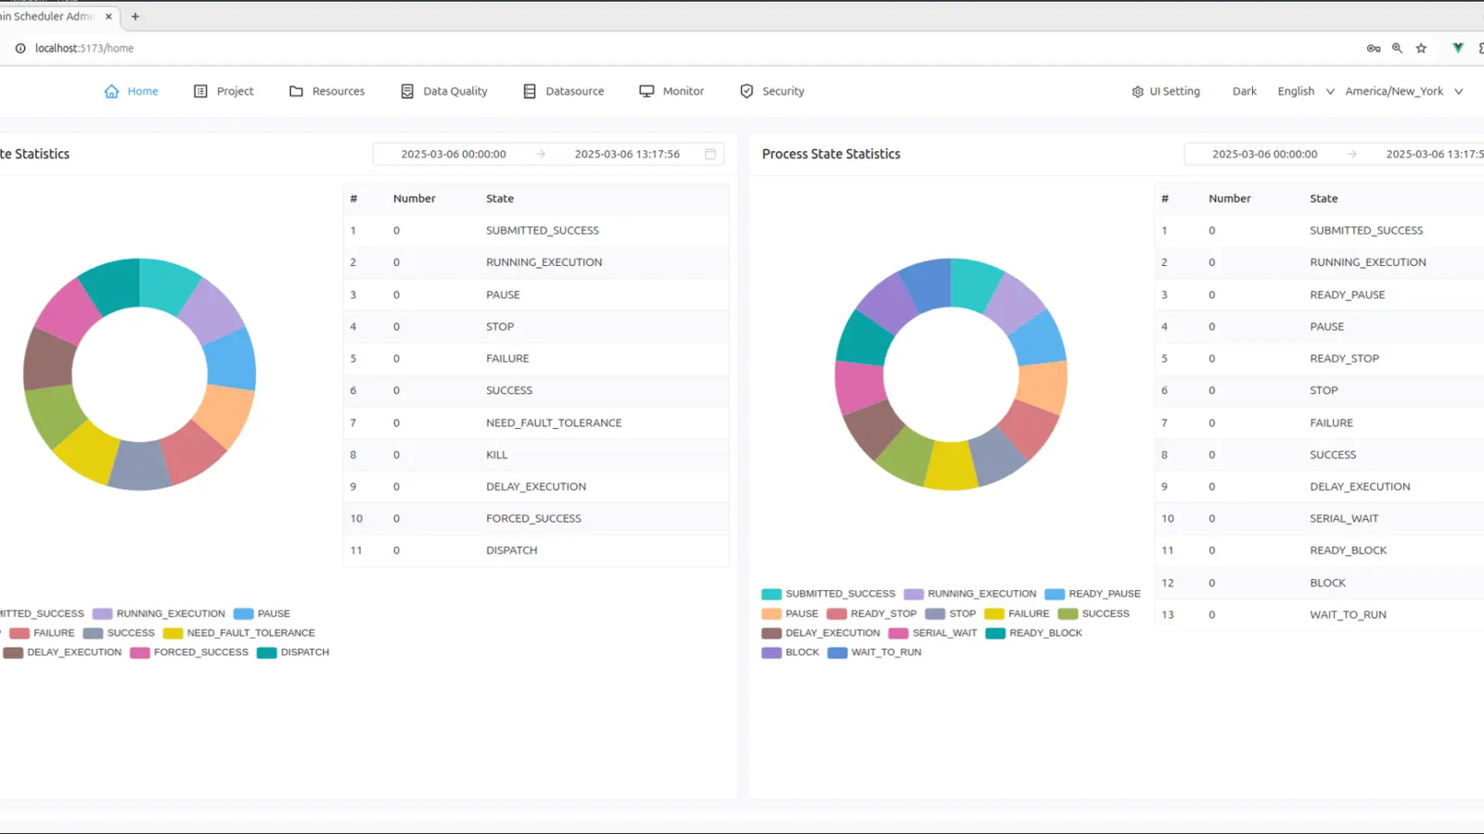Bookmark this page with the star icon
The width and height of the screenshot is (1484, 834).
pyautogui.click(x=1421, y=48)
